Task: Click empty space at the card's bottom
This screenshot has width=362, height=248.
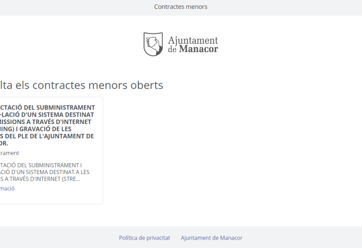Action: 50,198
